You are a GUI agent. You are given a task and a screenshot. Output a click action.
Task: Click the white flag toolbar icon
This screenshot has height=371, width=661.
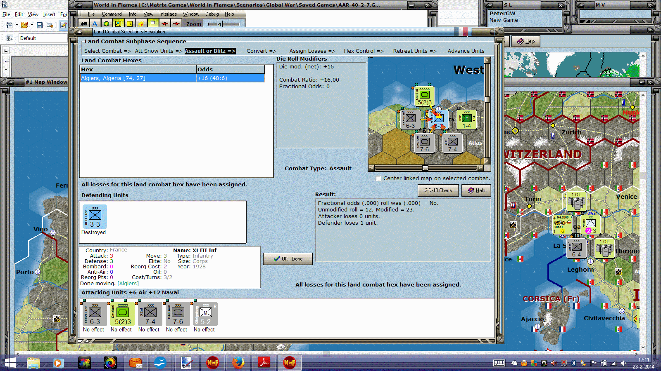[153, 23]
